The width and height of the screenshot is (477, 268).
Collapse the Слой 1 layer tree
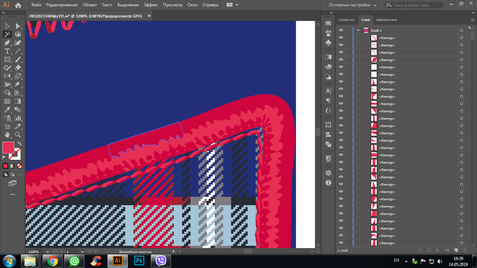coord(358,30)
